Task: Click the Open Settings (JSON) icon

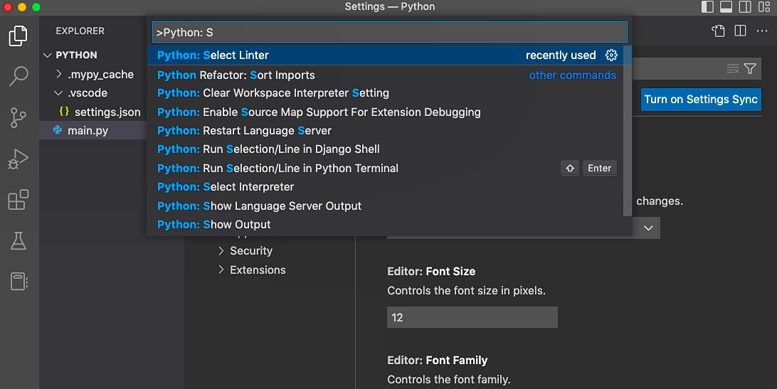Action: coord(719,31)
